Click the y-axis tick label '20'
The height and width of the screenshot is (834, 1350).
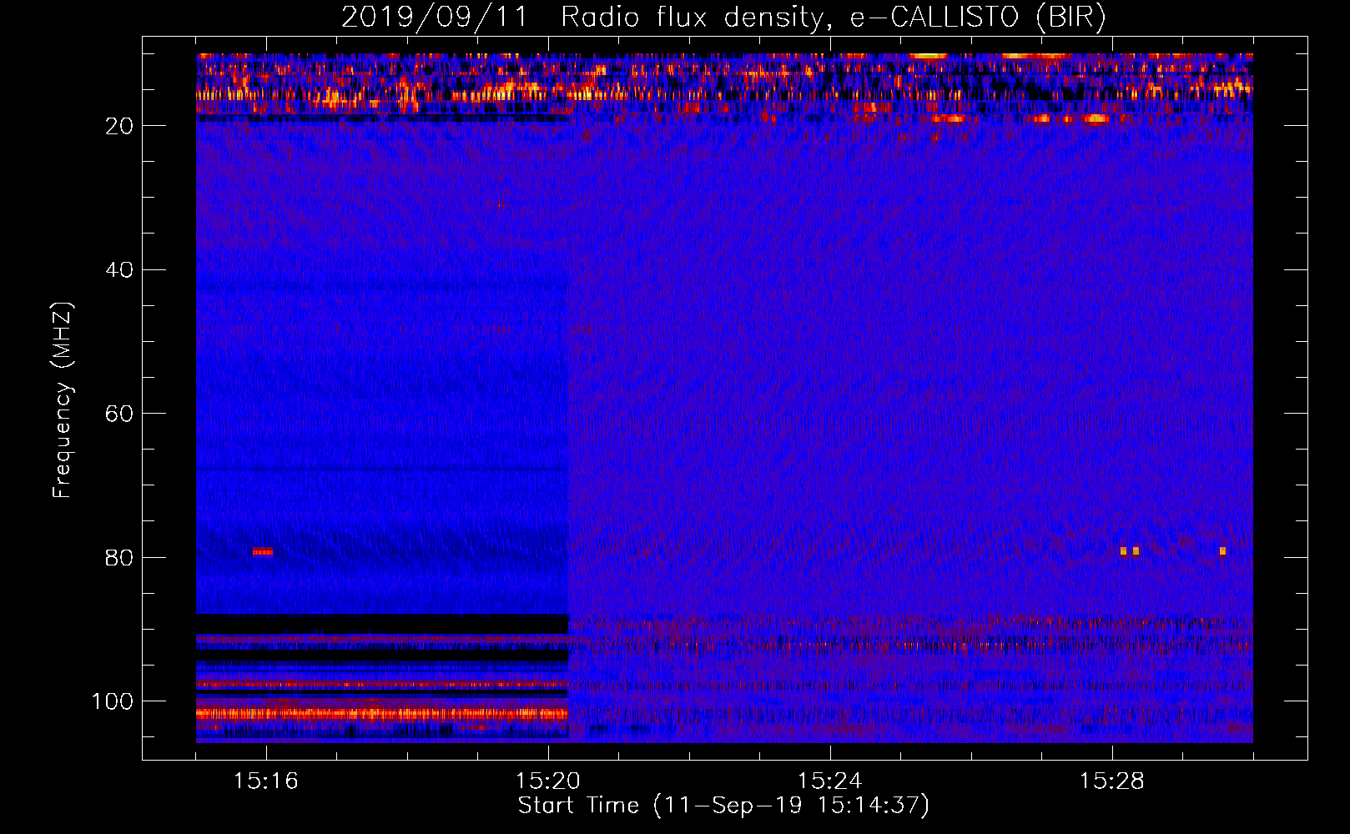coord(119,126)
